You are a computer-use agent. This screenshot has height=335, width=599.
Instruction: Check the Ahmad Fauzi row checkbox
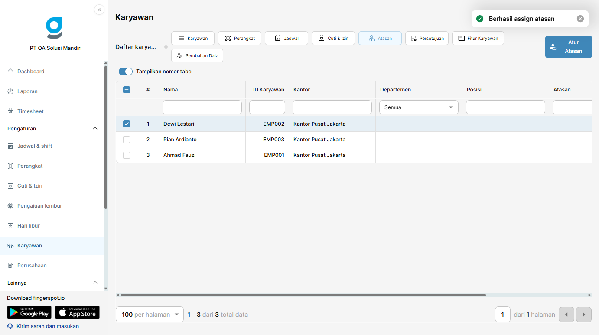coord(127,155)
